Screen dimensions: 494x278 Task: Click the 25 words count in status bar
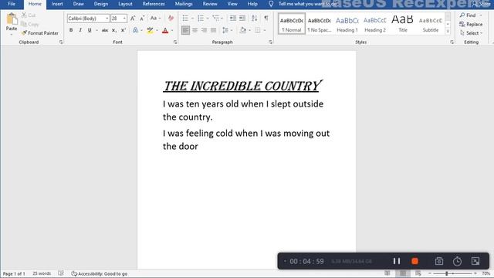(42, 273)
